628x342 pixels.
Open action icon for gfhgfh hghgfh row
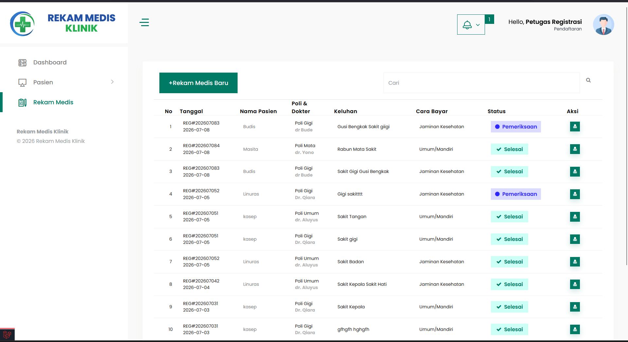click(x=575, y=329)
